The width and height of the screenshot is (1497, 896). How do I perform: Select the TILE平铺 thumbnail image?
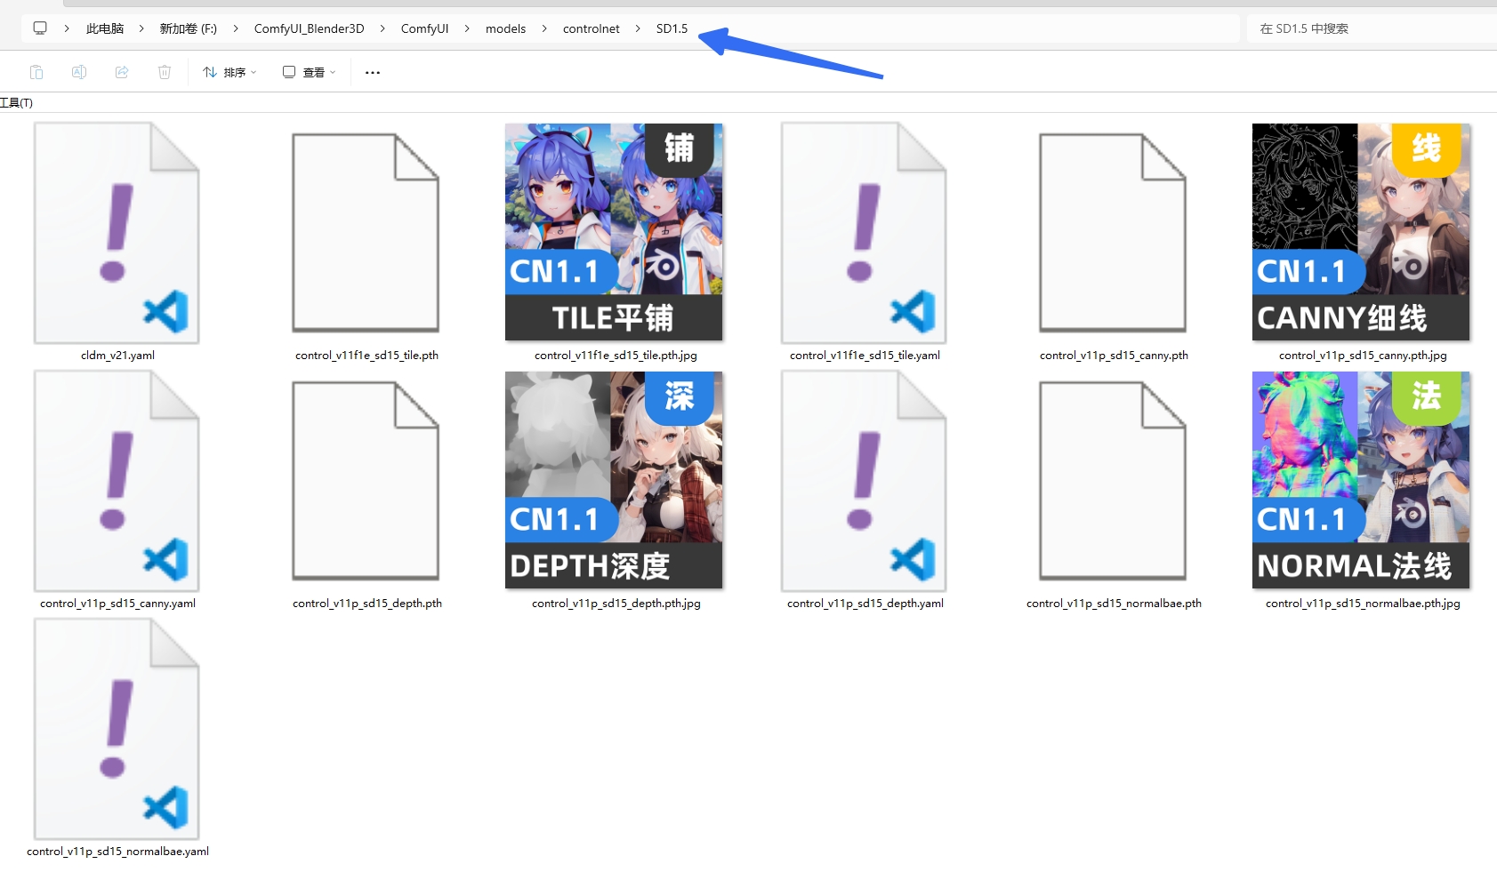614,232
